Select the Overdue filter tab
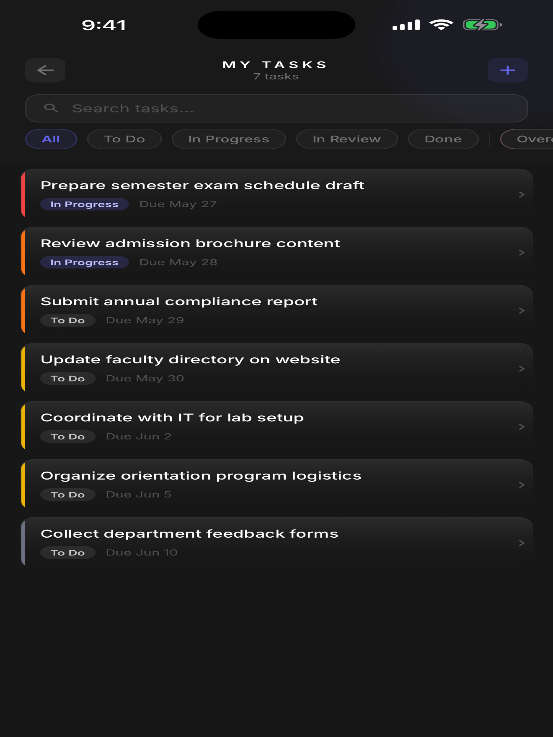 pos(527,139)
